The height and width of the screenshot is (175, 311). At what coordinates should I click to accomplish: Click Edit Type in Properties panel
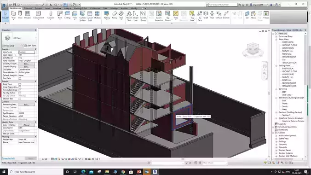[30, 46]
